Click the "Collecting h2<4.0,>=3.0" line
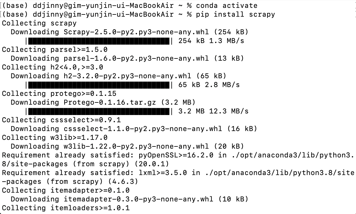 (x=52, y=67)
